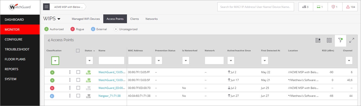The height and width of the screenshot is (106, 361).
Task: Open DASHBOARD in sidebar
Action: click(x=20, y=20)
